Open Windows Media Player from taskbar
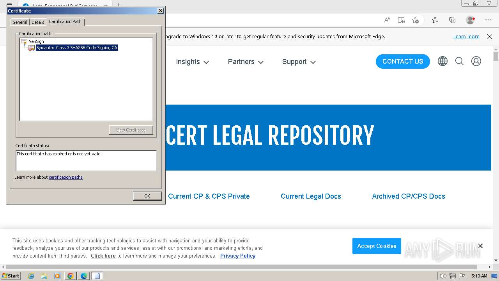The image size is (499, 281). pyautogui.click(x=57, y=276)
